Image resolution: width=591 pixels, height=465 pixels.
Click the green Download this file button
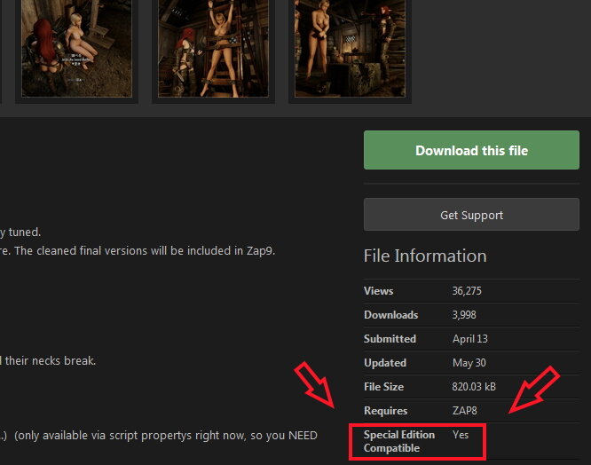[x=471, y=150]
